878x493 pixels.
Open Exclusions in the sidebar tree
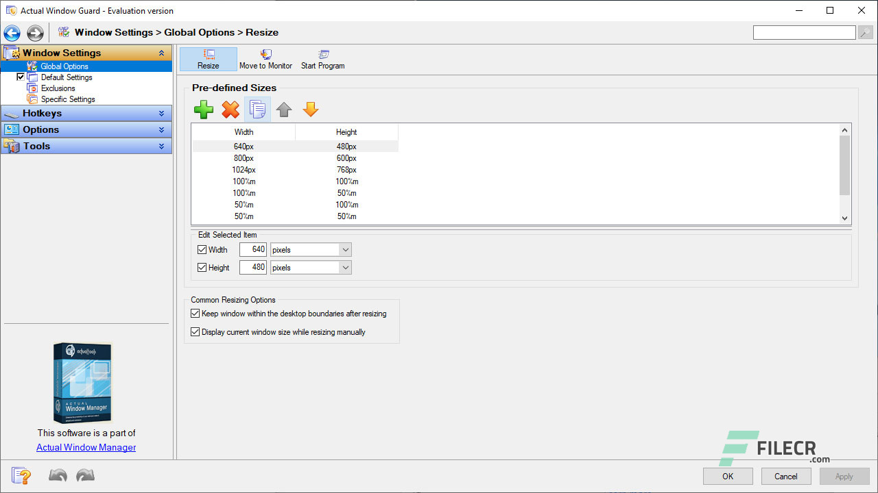pyautogui.click(x=58, y=88)
